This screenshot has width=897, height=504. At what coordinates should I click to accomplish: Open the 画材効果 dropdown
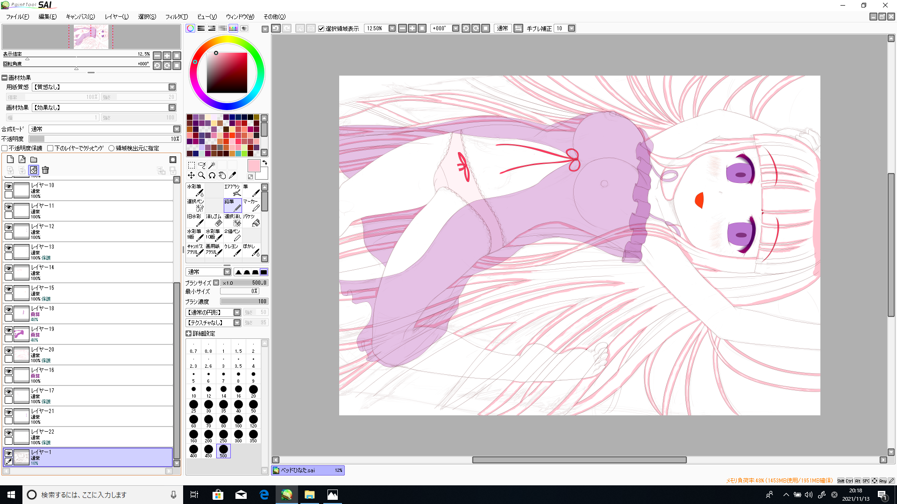pyautogui.click(x=172, y=108)
